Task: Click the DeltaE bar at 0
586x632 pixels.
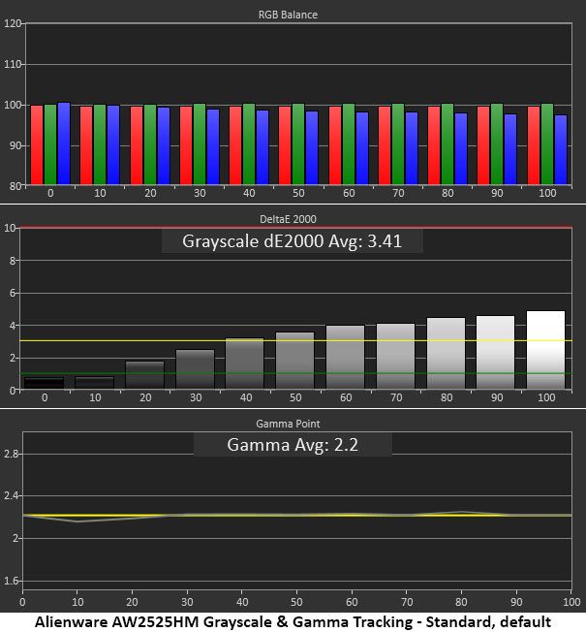Action: (x=45, y=383)
